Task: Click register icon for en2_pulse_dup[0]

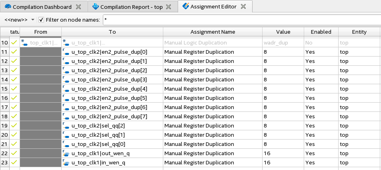Action: [66, 52]
